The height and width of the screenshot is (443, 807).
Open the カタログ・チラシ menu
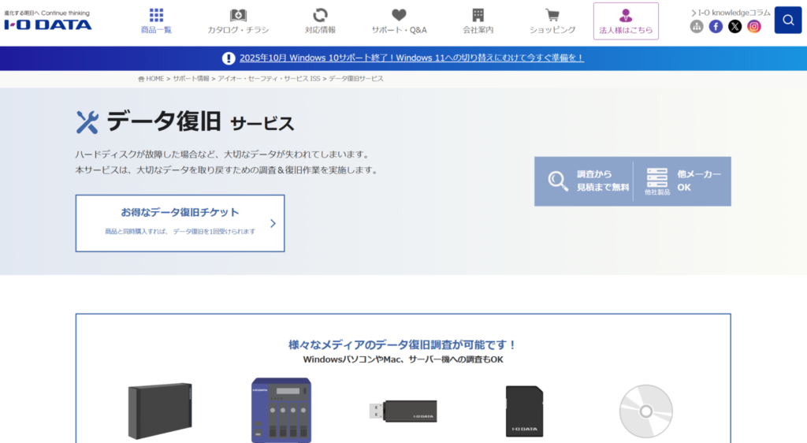pyautogui.click(x=238, y=21)
